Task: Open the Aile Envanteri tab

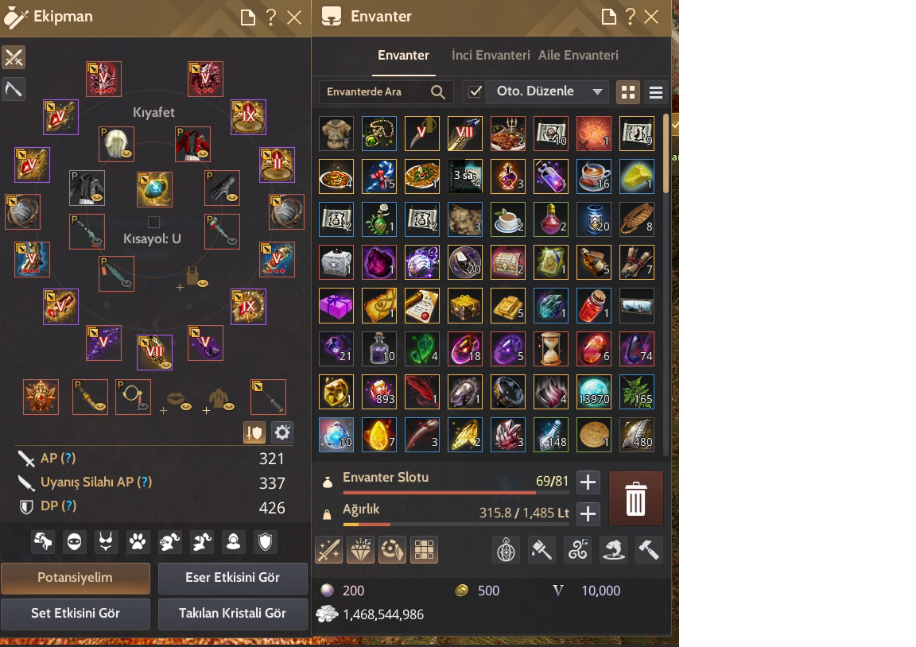Action: pos(578,56)
